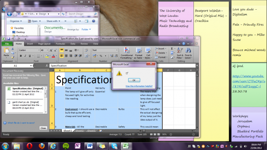Screen dimensions: 267x150
Task: Open Conditional Formatting menu
Action: point(127,53)
